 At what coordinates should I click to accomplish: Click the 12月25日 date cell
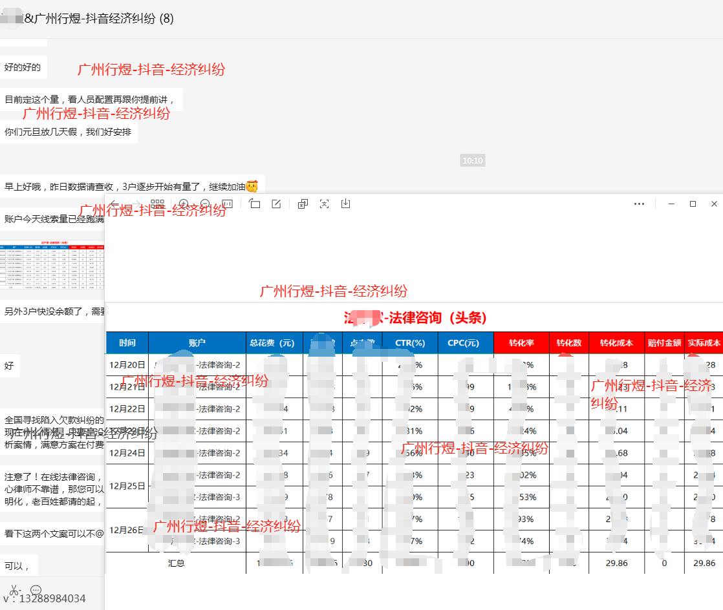(x=127, y=486)
